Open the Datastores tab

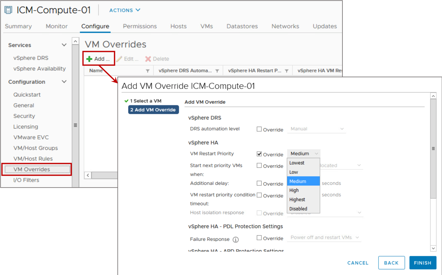coord(242,26)
